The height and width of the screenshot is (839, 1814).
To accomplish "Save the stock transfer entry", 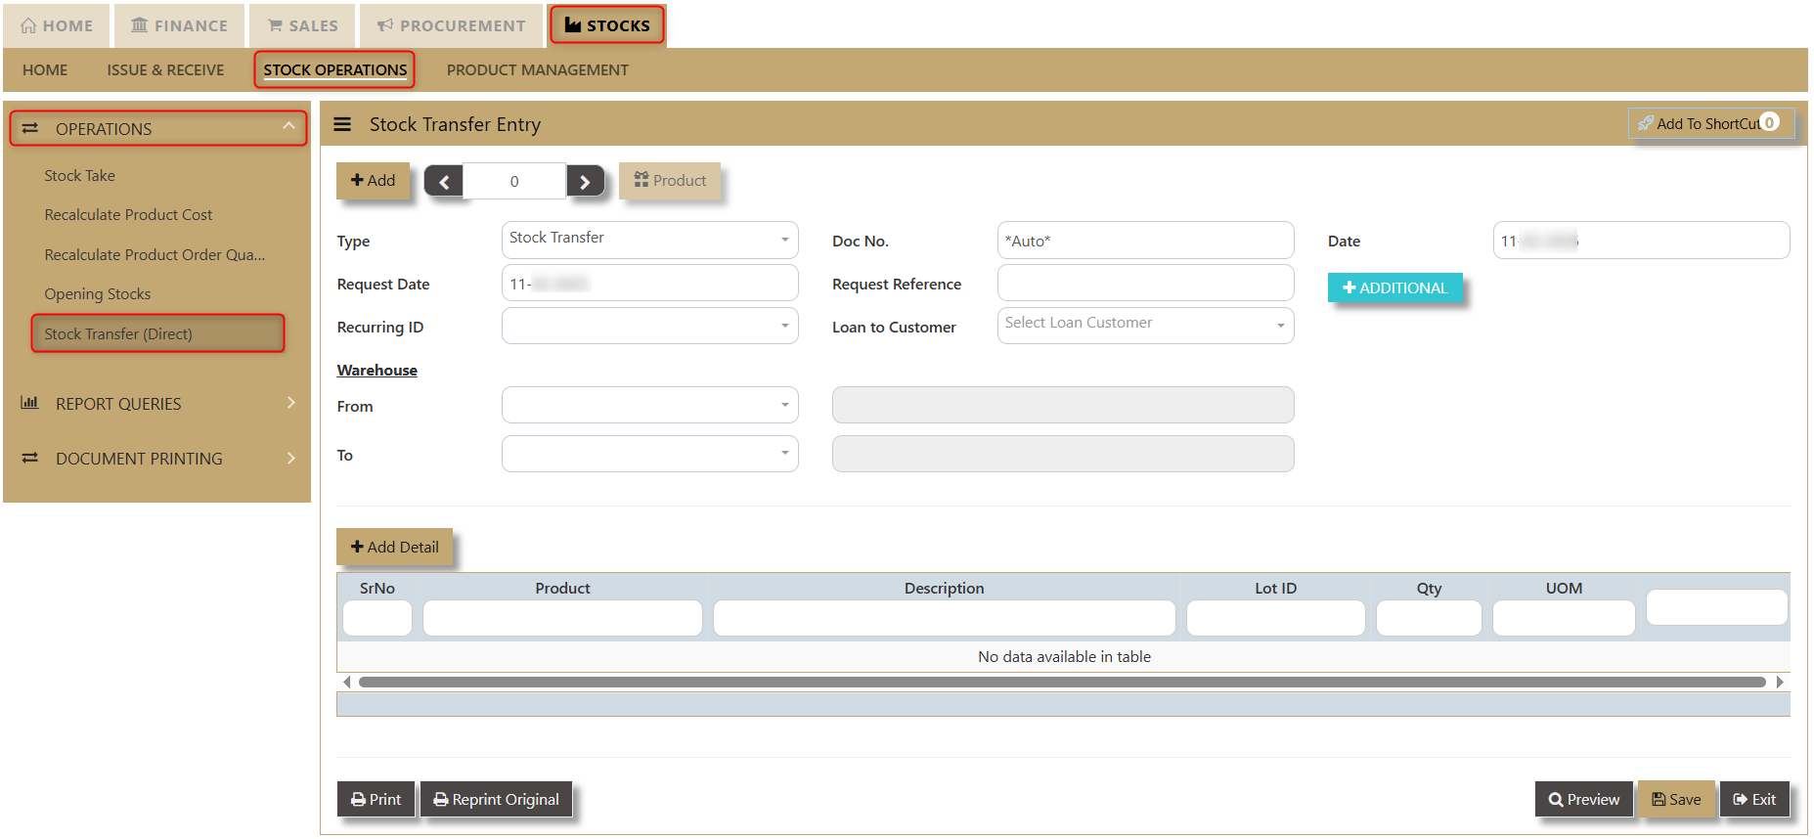I will 1676,799.
